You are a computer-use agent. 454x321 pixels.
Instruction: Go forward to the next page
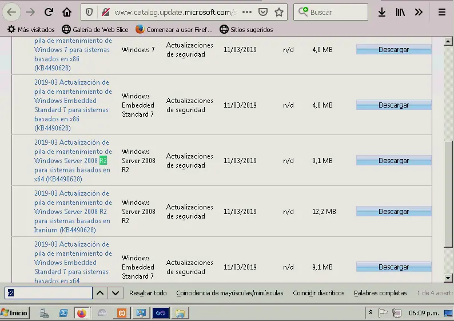point(30,12)
